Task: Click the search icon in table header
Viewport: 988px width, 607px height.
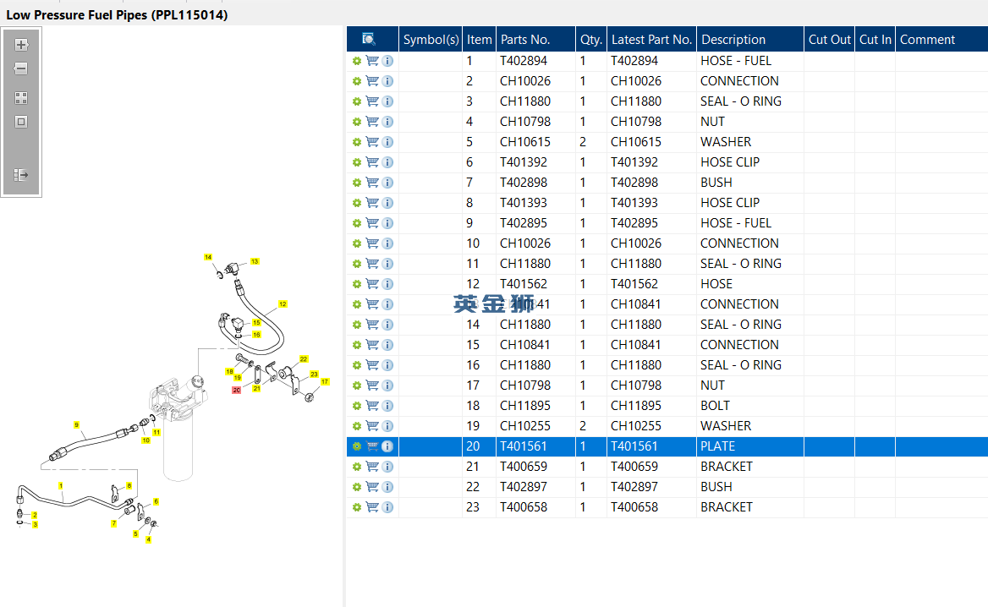Action: (x=370, y=39)
